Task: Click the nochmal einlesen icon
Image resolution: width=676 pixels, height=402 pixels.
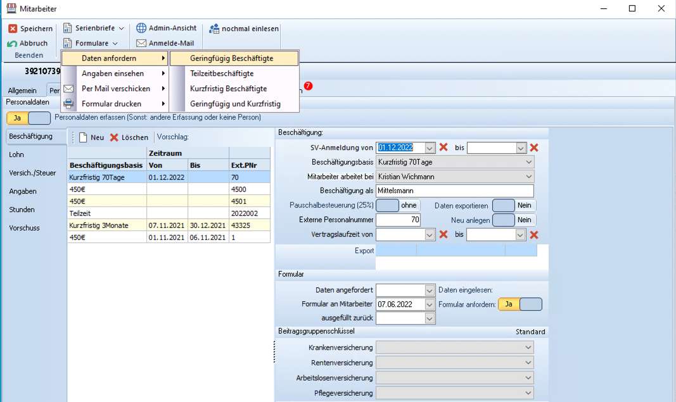Action: click(x=214, y=28)
